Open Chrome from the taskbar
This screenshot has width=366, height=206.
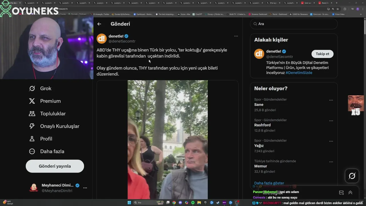[174, 203]
